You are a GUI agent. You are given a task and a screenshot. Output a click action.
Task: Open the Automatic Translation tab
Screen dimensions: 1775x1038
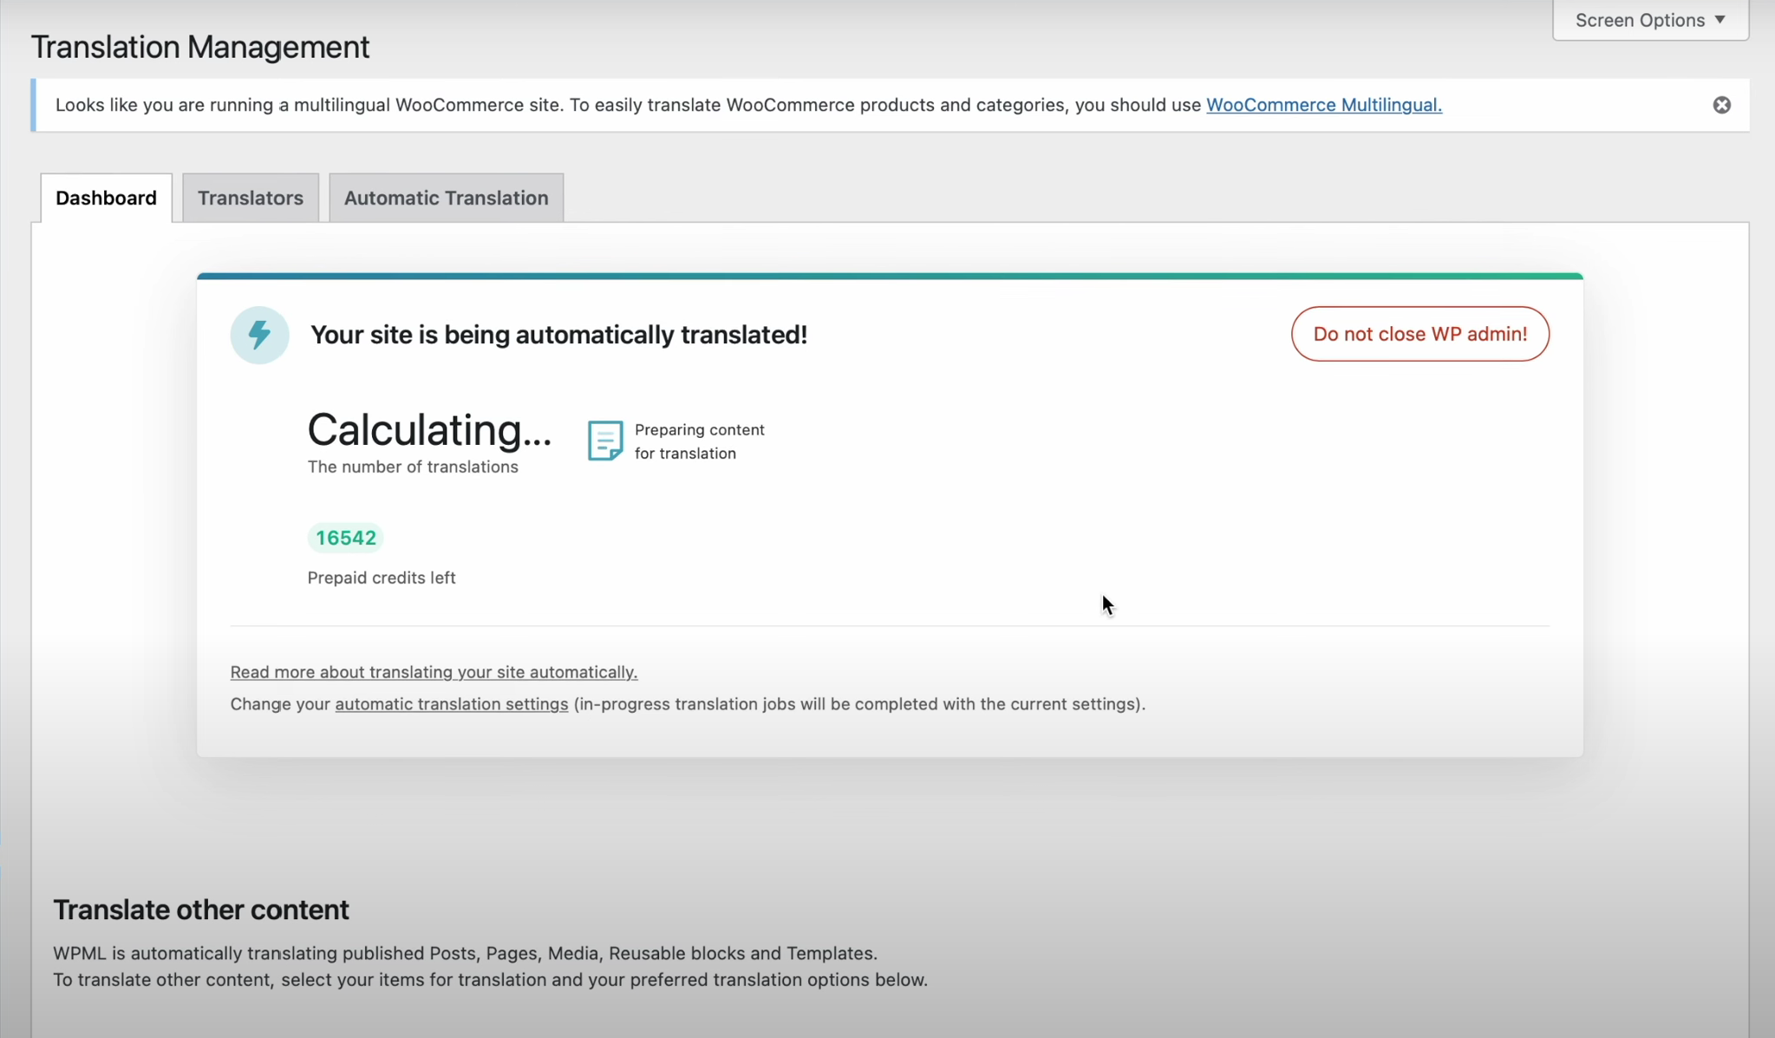click(x=446, y=197)
